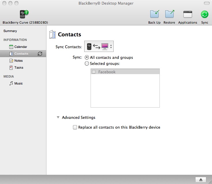This screenshot has height=184, width=212.
Task: Go to Music in the sidebar
Action: click(18, 83)
